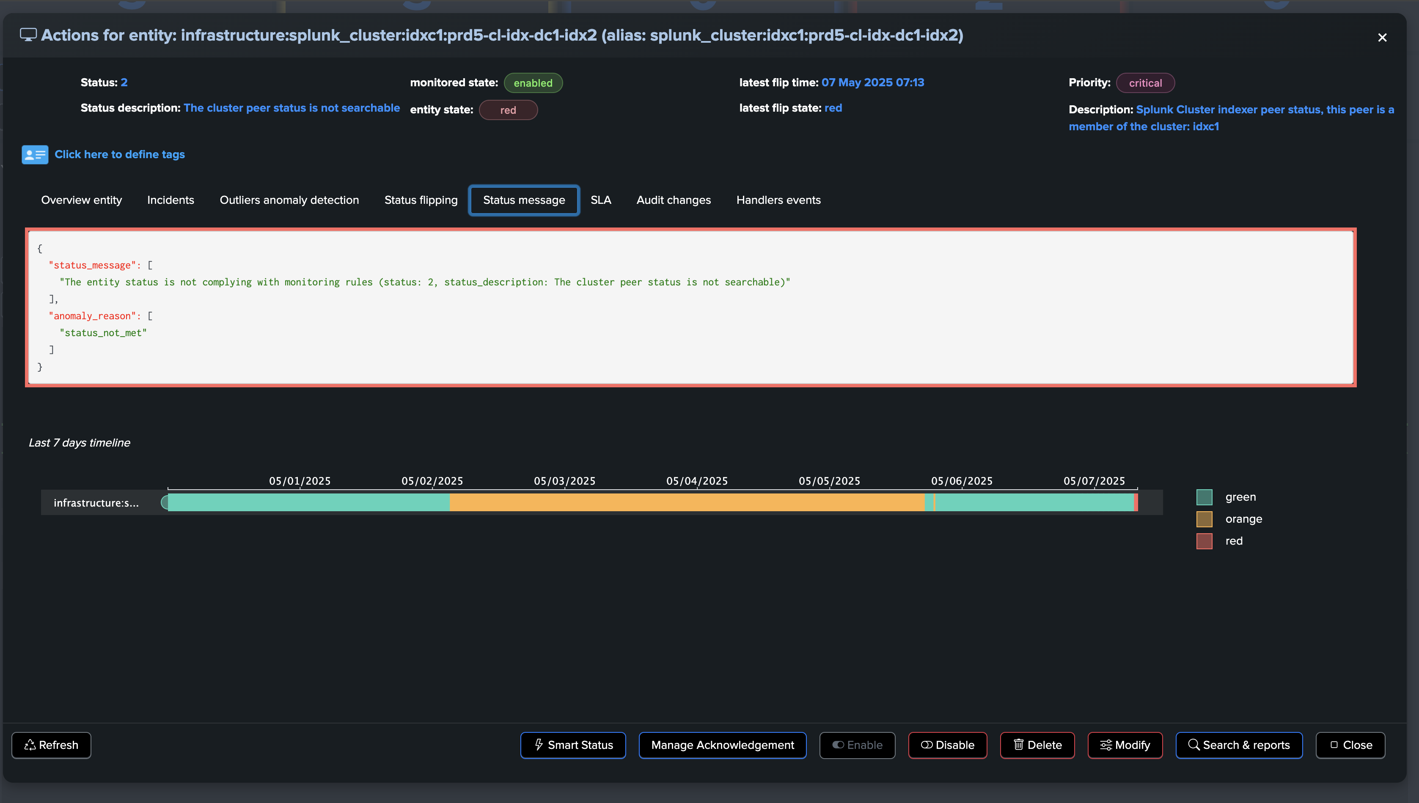Click 'The cluster peer status is not searchable' description
Screen dimensions: 1419x803
pyautogui.click(x=292, y=107)
